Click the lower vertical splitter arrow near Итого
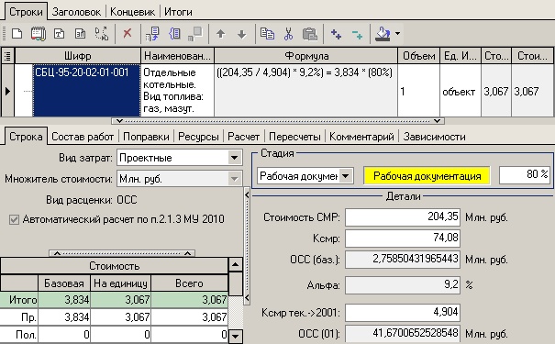This screenshot has height=344, width=555. 247,298
